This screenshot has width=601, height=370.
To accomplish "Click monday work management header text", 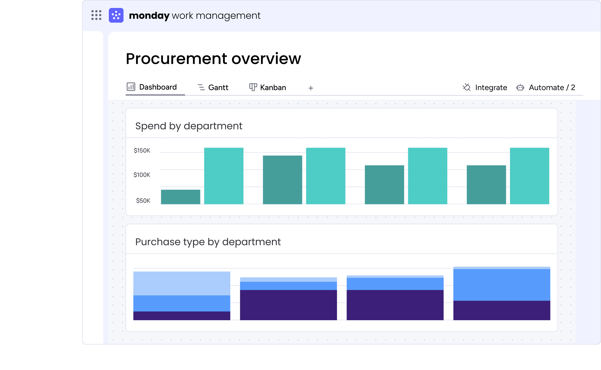I will pyautogui.click(x=195, y=16).
